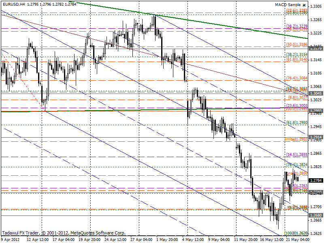324x243 pixels.
Task: Click the 1.3265 price axis label
Action: pyautogui.click(x=316, y=20)
